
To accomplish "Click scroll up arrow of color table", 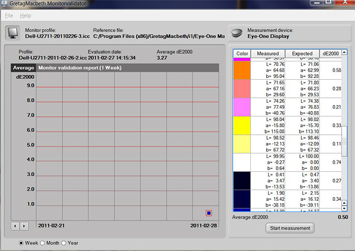I will (x=344, y=52).
